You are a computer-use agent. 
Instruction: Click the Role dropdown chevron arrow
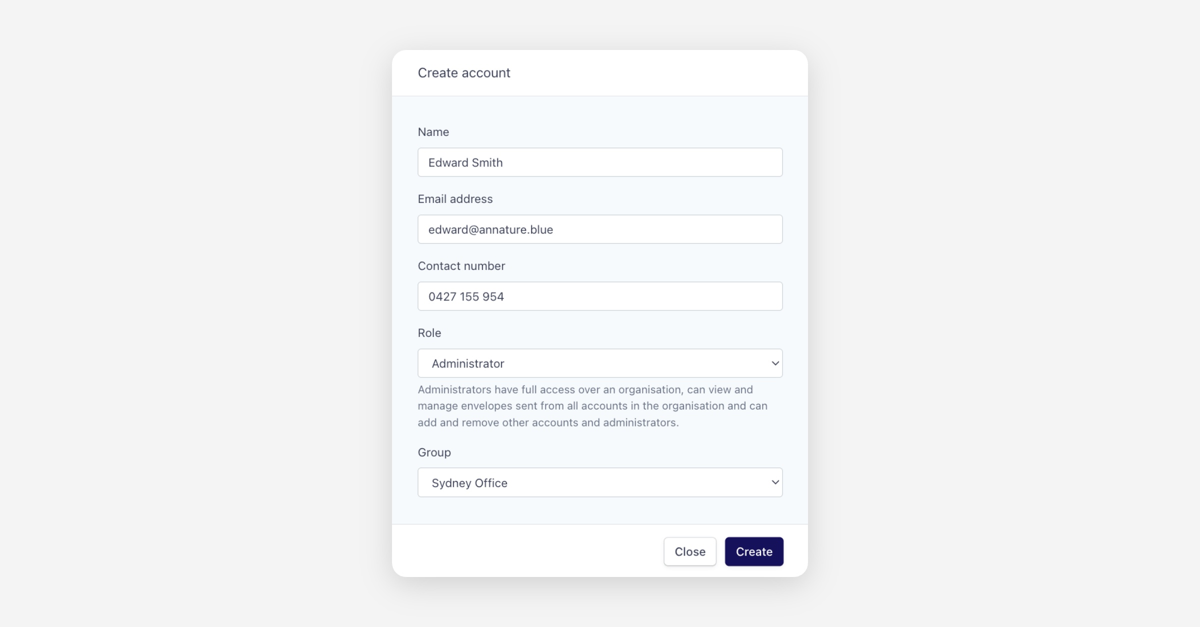[775, 363]
